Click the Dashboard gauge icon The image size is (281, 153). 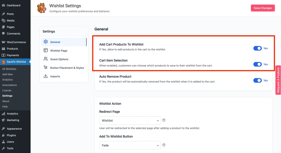click(x=3, y=5)
